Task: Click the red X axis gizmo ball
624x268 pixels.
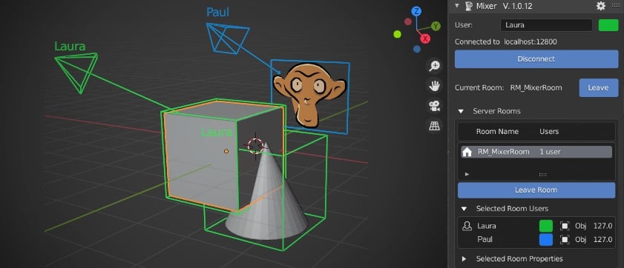Action: tap(425, 38)
